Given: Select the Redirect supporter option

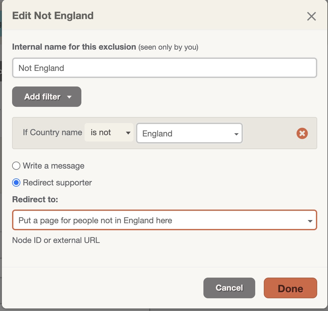Looking at the screenshot, I should [x=16, y=183].
